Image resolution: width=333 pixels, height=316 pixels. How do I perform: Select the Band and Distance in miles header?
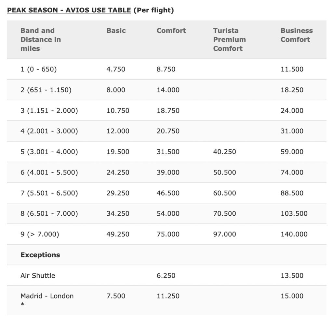41,39
